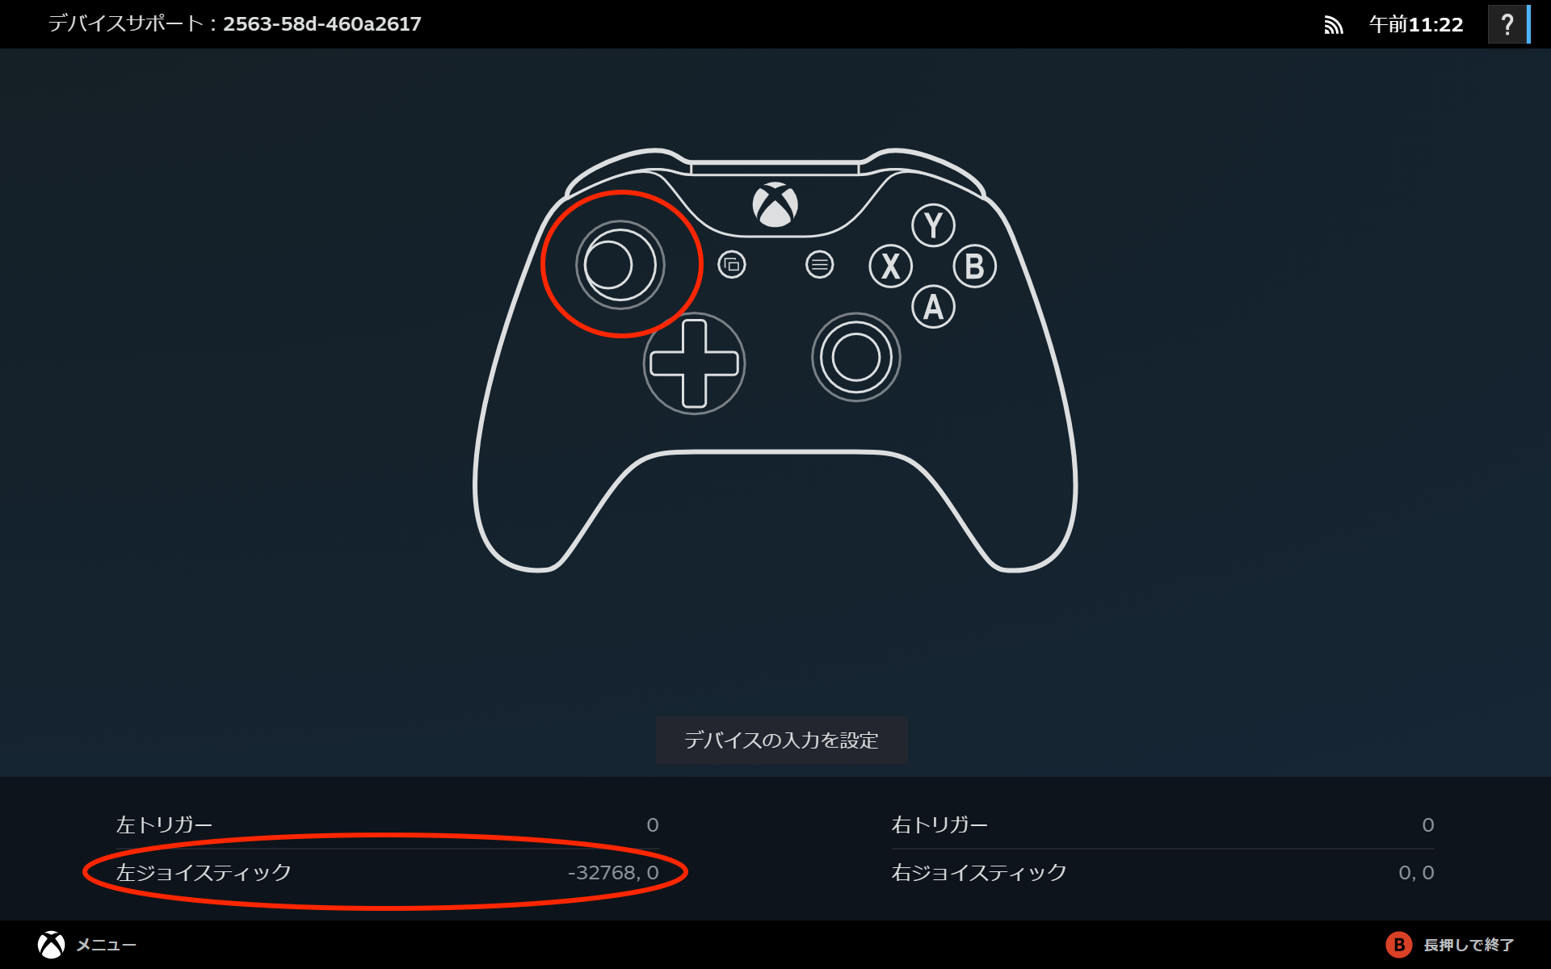Select the 左トリガー row

click(x=388, y=824)
